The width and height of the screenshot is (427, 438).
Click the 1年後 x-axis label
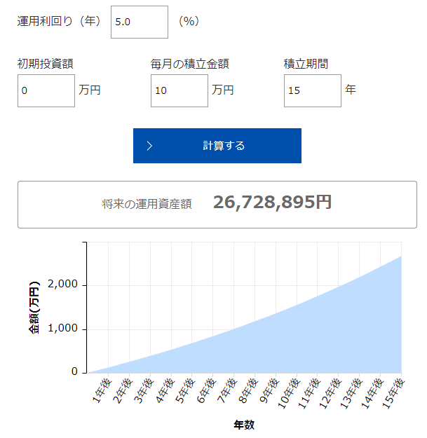click(x=102, y=391)
